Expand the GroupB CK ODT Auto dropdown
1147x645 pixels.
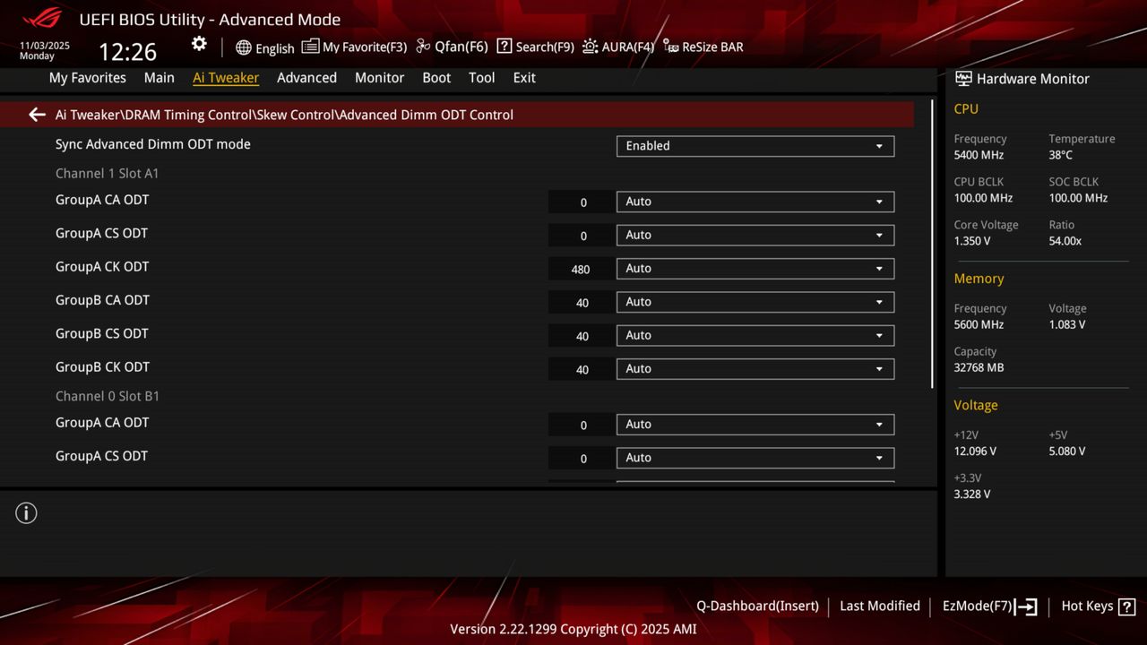pyautogui.click(x=755, y=368)
